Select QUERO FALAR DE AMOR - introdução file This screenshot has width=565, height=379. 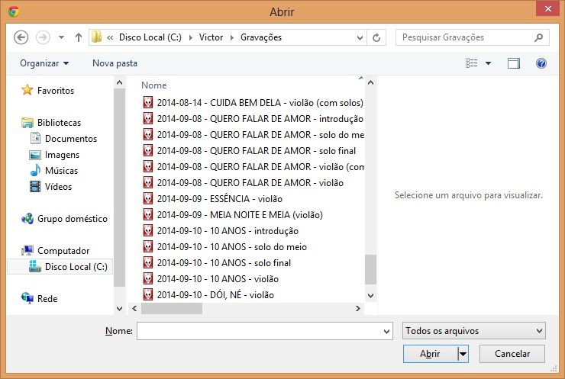(253, 119)
